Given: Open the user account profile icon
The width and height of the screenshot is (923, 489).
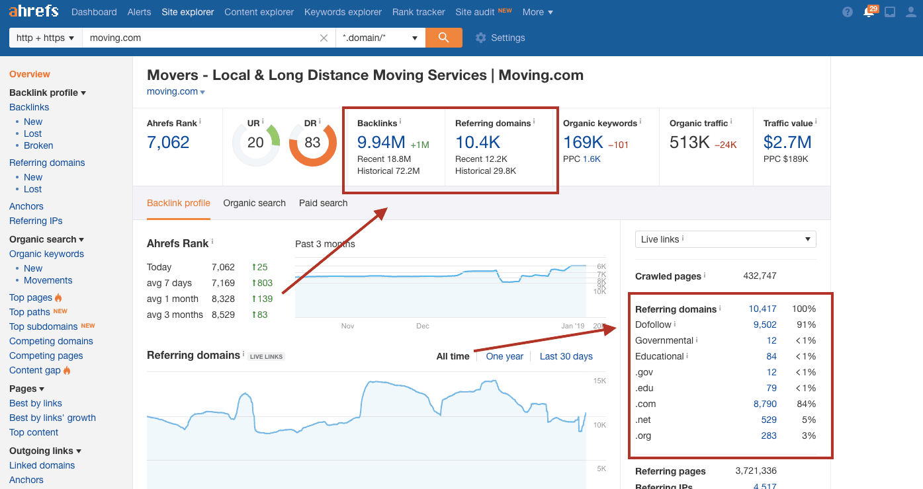Looking at the screenshot, I should [911, 12].
